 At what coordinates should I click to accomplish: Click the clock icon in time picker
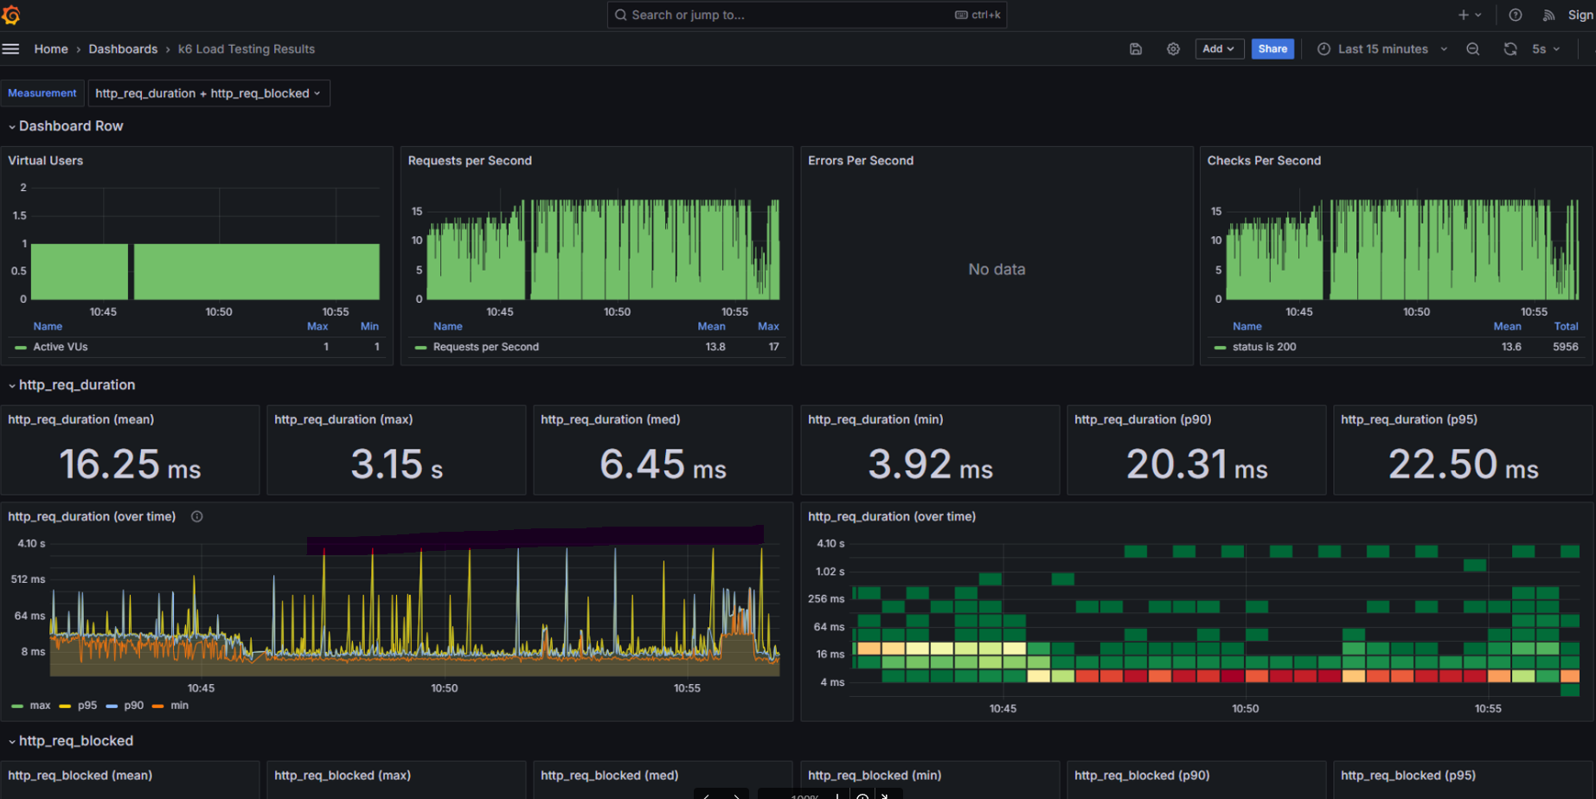[1324, 49]
